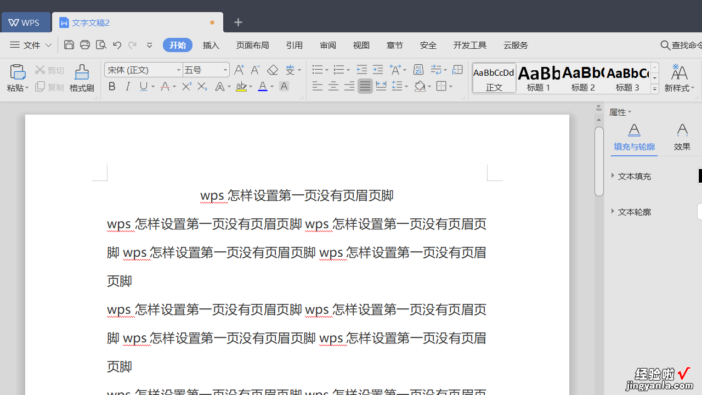Increase font size with the A+ icon

(239, 70)
